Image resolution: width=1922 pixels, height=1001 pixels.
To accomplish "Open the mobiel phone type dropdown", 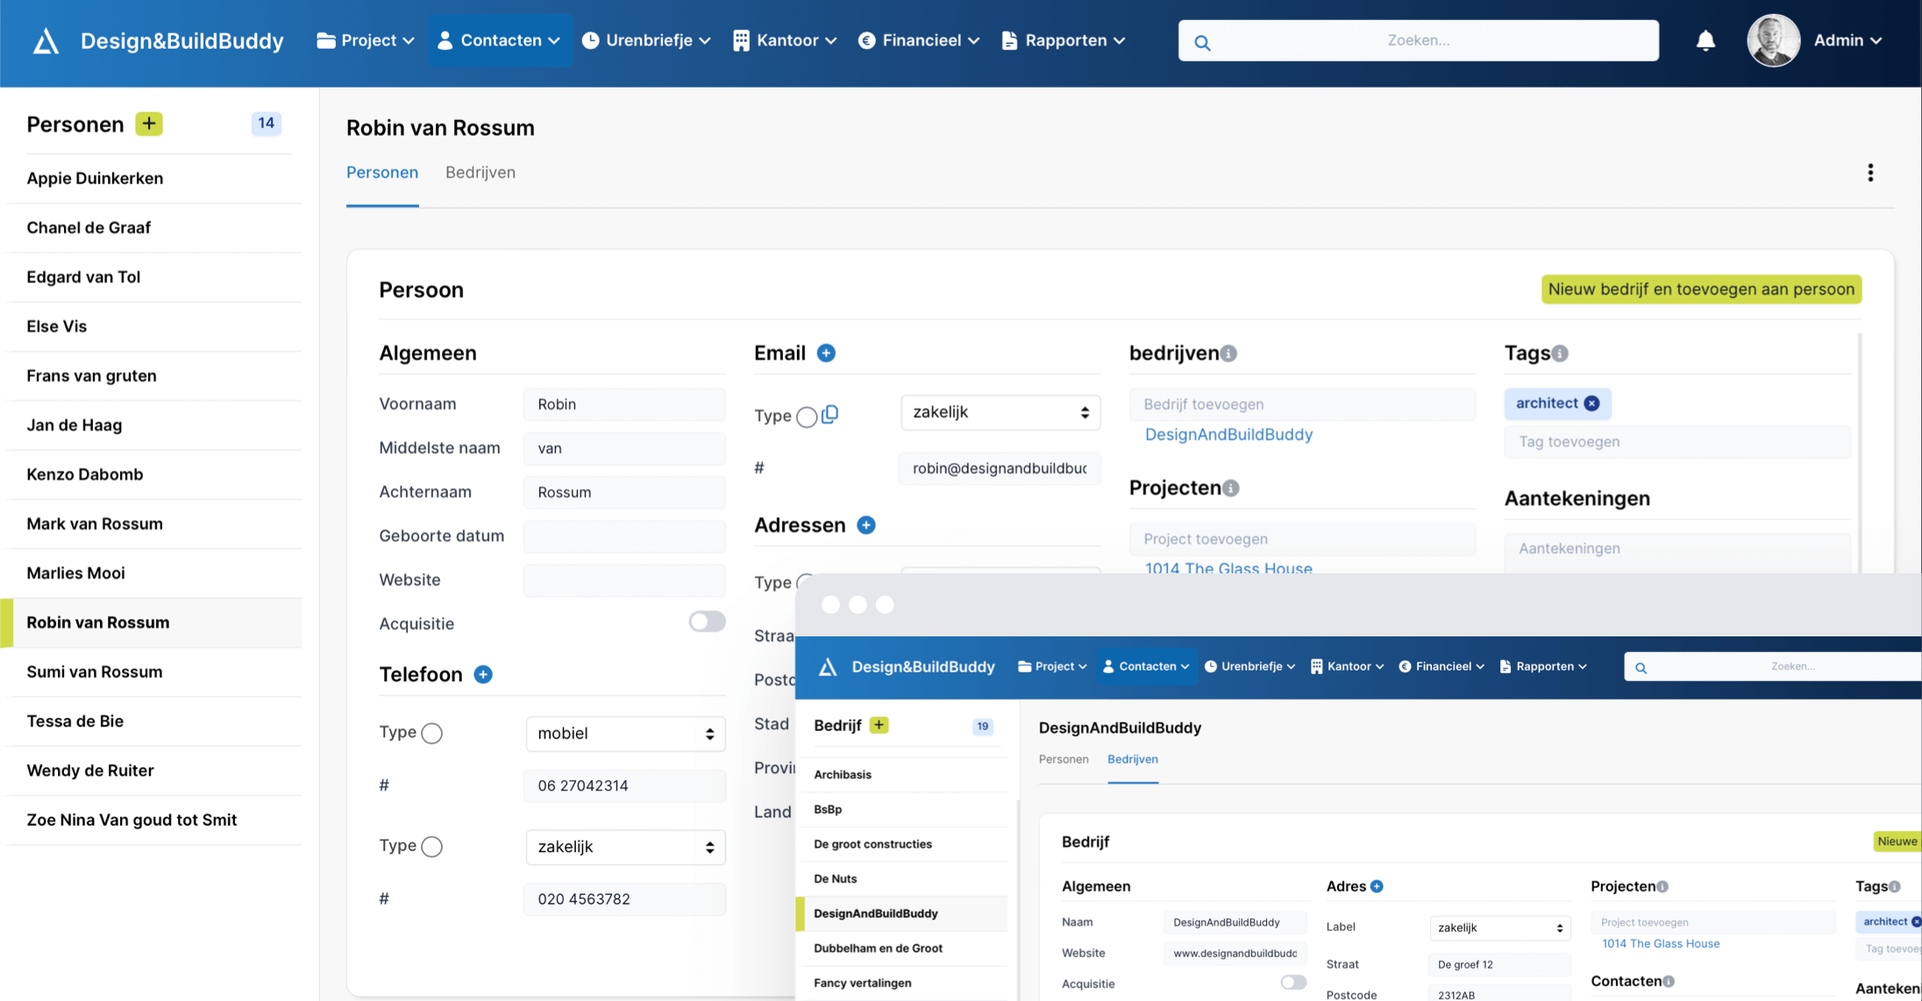I will click(625, 734).
